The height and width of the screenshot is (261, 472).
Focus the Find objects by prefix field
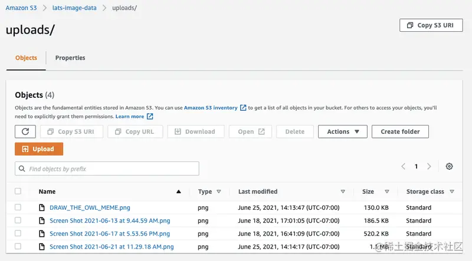tap(107, 169)
